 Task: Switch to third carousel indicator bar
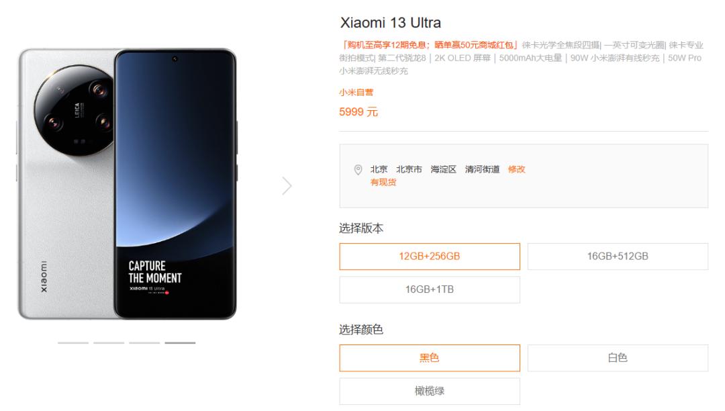[144, 343]
